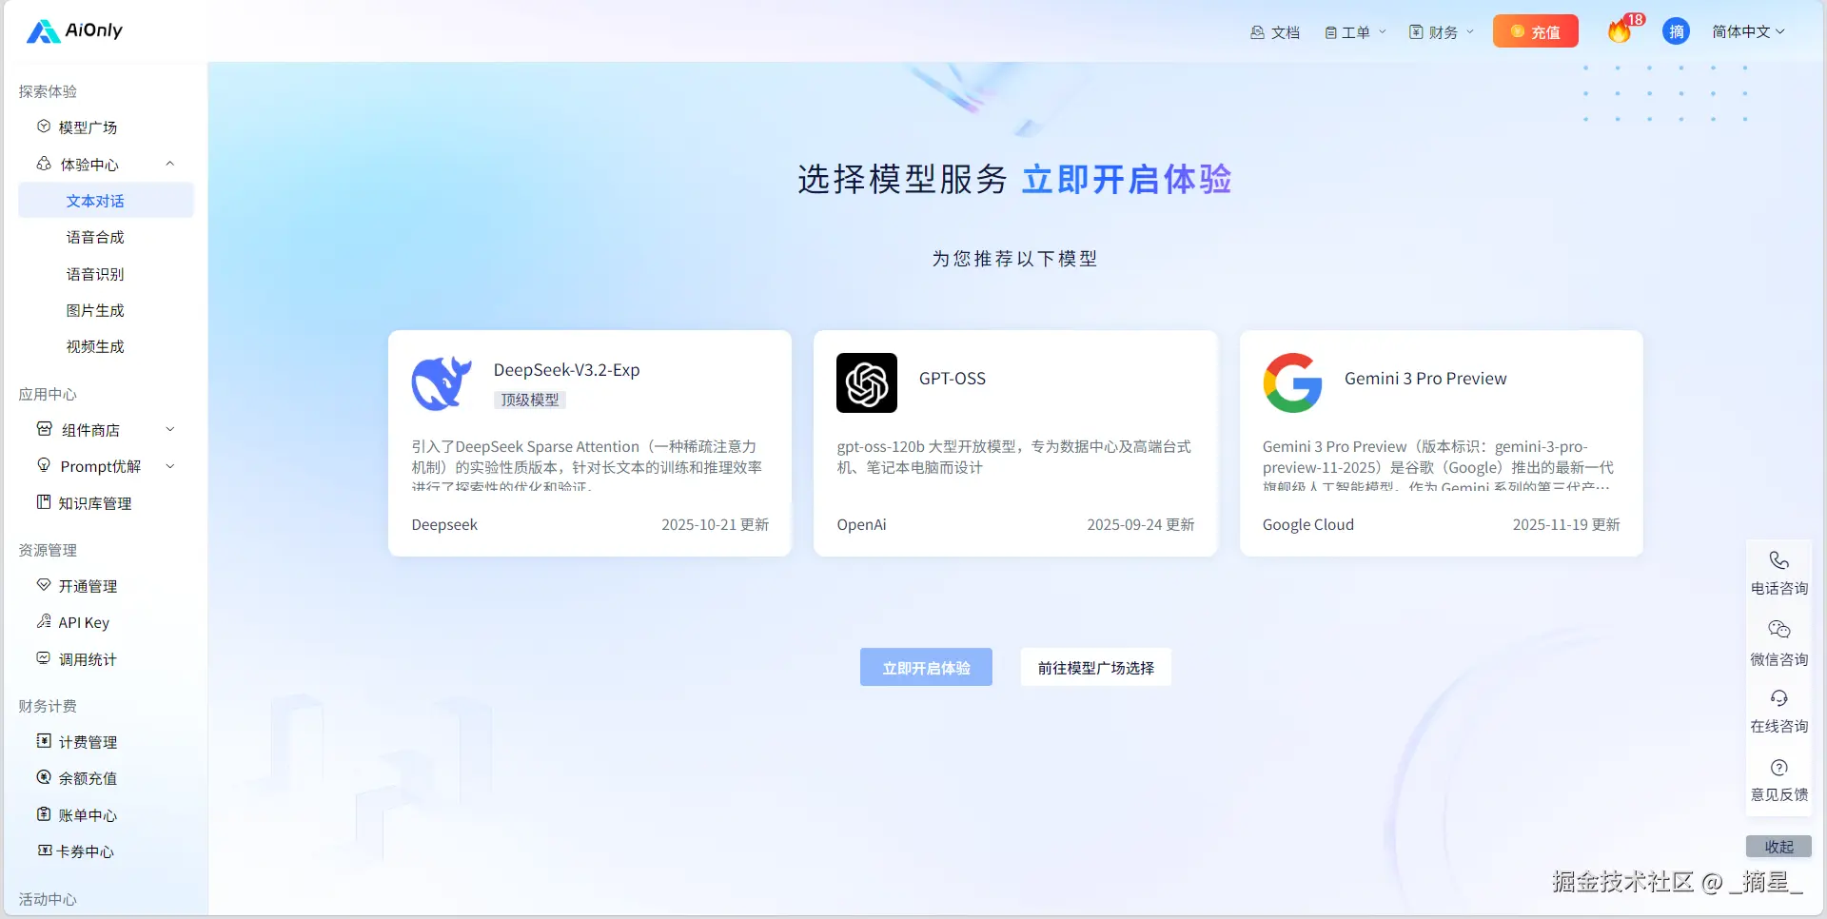This screenshot has width=1827, height=919.
Task: Open 开通管理 menu item
Action: point(88,586)
